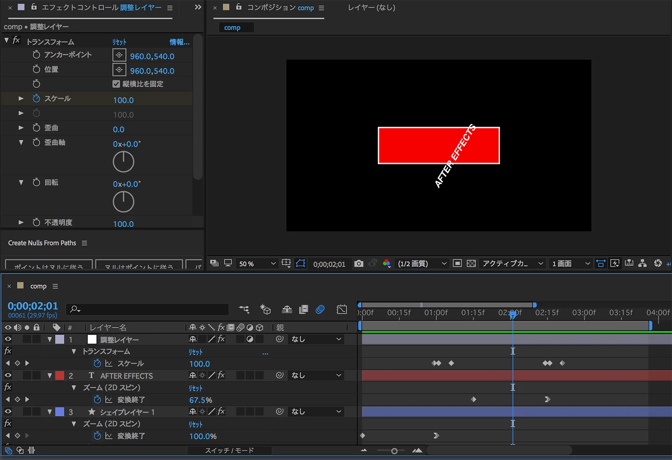Open Show Channel color icon
This screenshot has height=460, width=672.
(x=387, y=263)
